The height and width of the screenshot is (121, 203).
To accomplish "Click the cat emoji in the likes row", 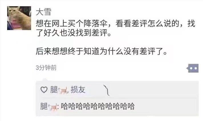I will [x=63, y=90].
